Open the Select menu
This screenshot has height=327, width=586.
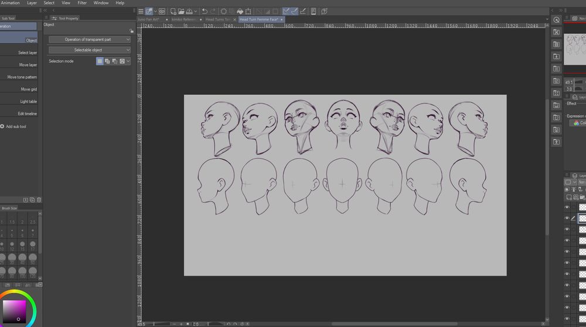(x=49, y=2)
